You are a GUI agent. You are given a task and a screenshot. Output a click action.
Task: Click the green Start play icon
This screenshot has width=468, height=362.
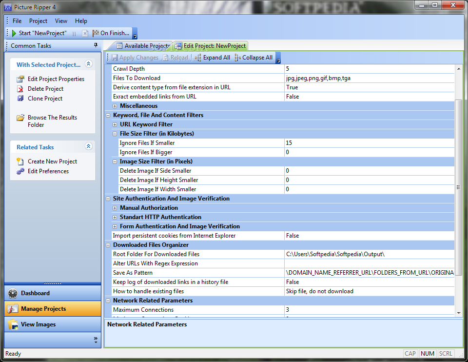pos(14,33)
